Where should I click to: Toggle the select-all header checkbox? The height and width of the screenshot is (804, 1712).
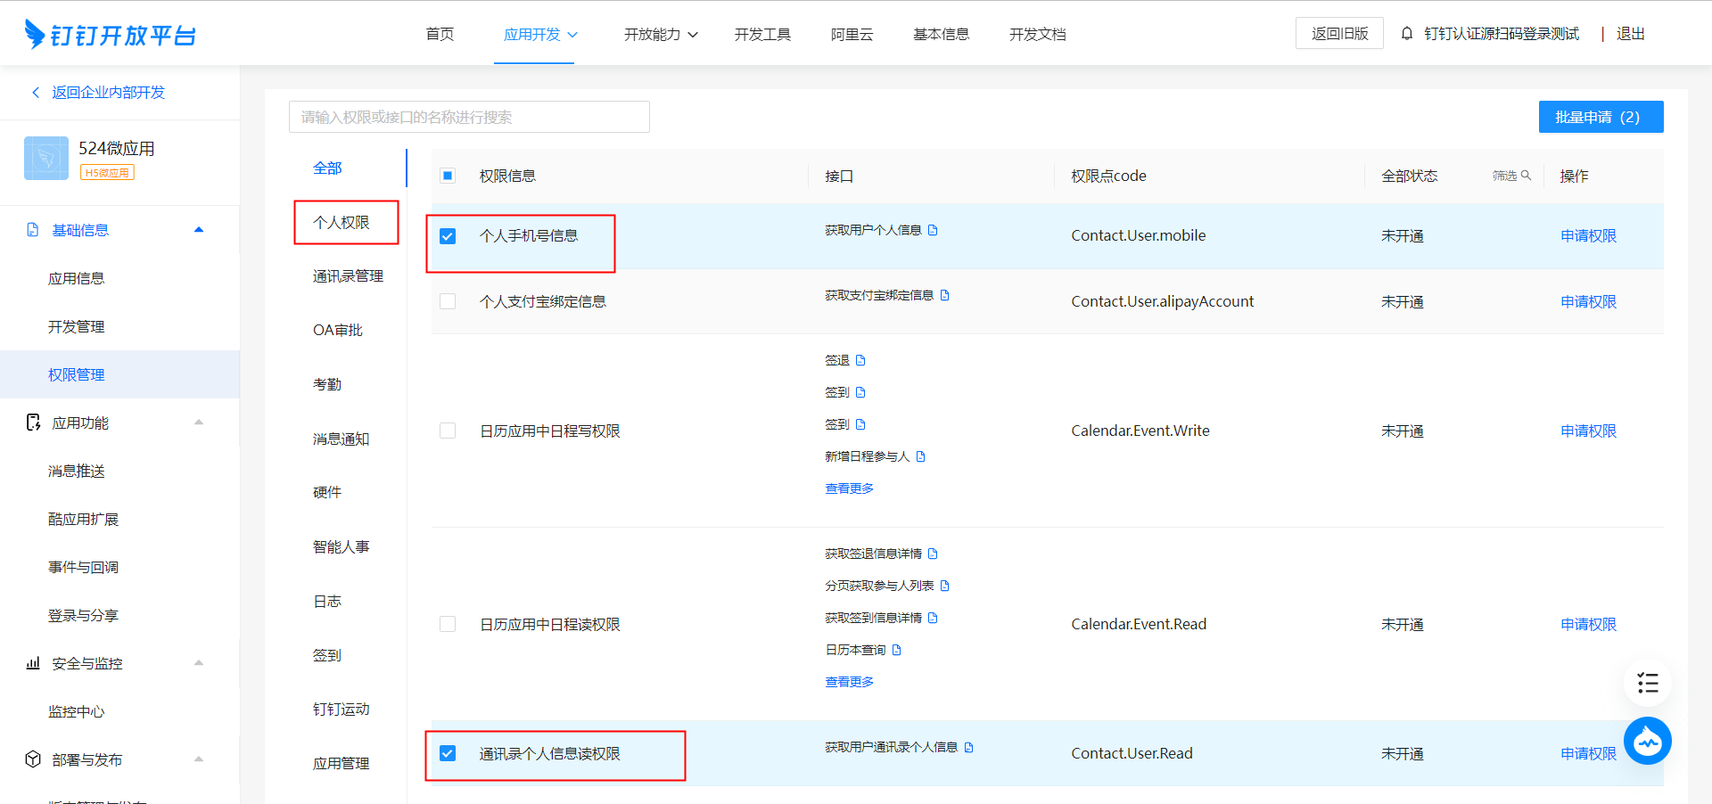point(448,176)
